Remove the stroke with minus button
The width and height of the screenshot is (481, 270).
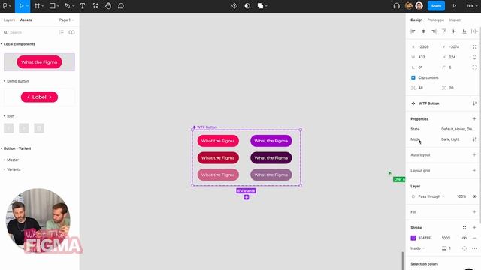pyautogui.click(x=474, y=238)
